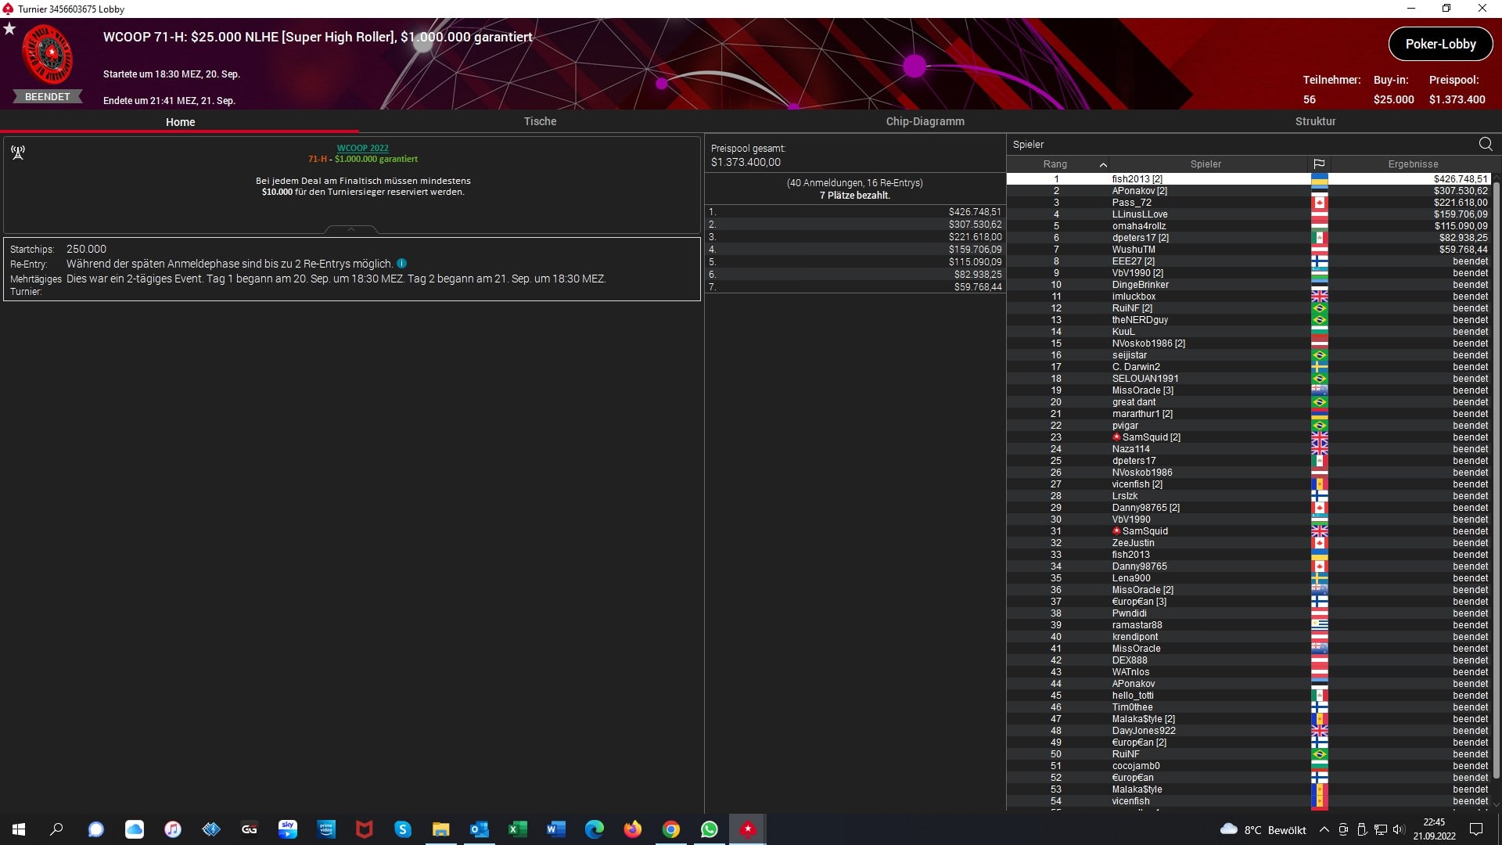The height and width of the screenshot is (845, 1502).
Task: Click the broadcast tower icon
Action: click(18, 152)
